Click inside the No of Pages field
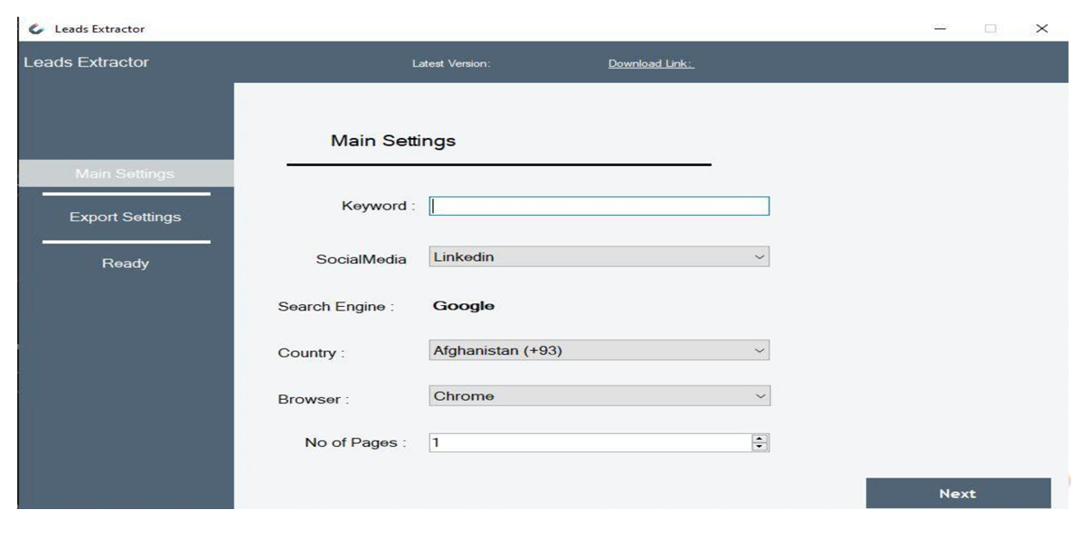 [588, 443]
